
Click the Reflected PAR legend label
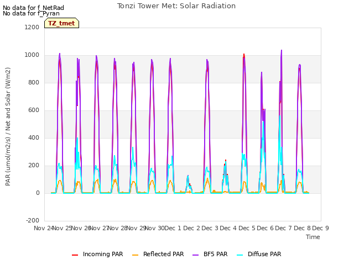pyautogui.click(x=164, y=254)
